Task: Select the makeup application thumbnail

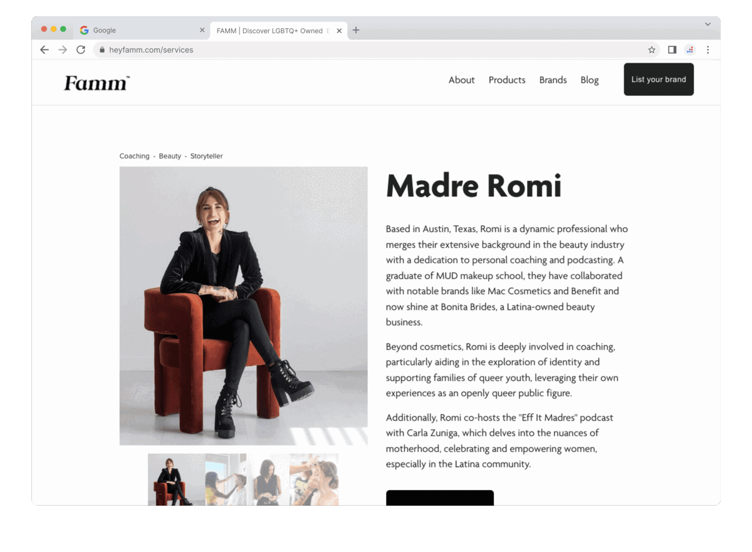Action: (314, 479)
